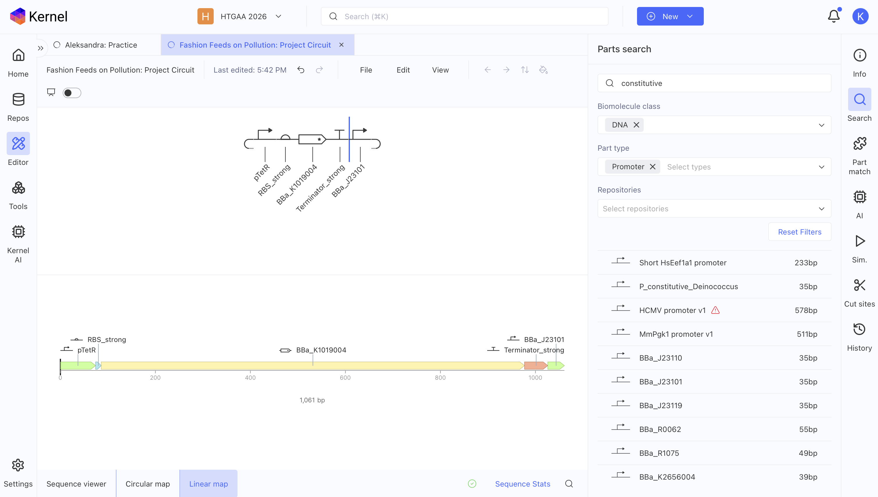Screen dimensions: 878x497
Task: Toggle the dark-dot switch below the title
Action: coord(72,93)
